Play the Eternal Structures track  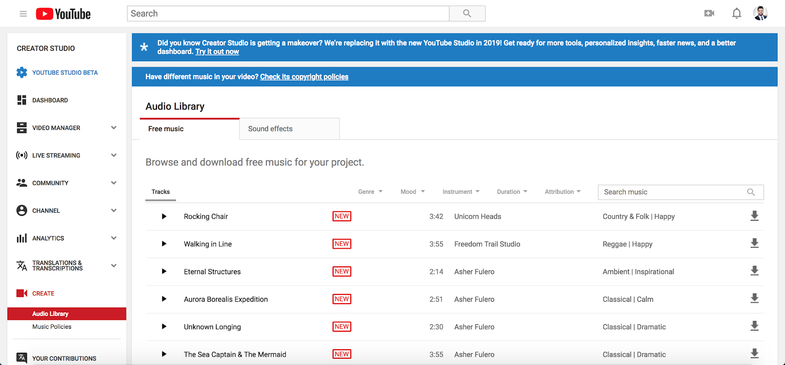[x=164, y=271]
